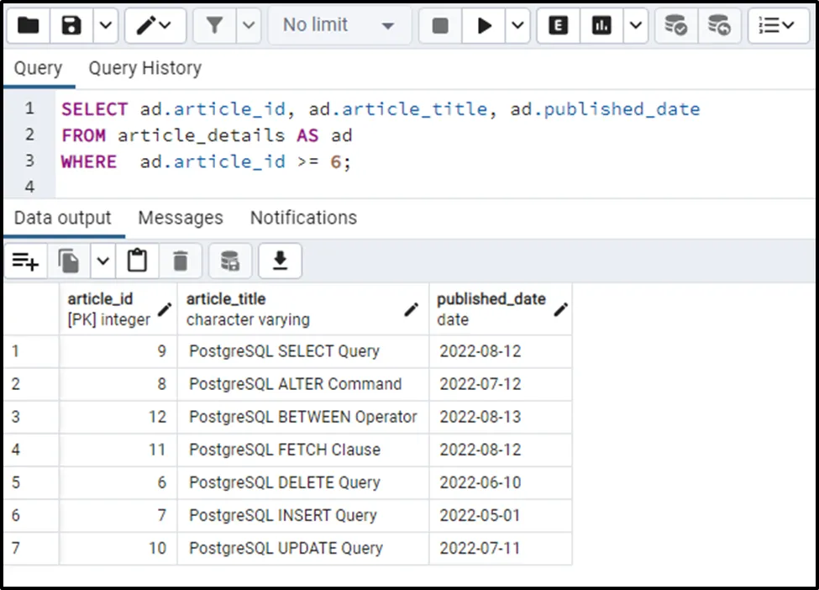Click the filter funnel icon
819x590 pixels.
[215, 25]
